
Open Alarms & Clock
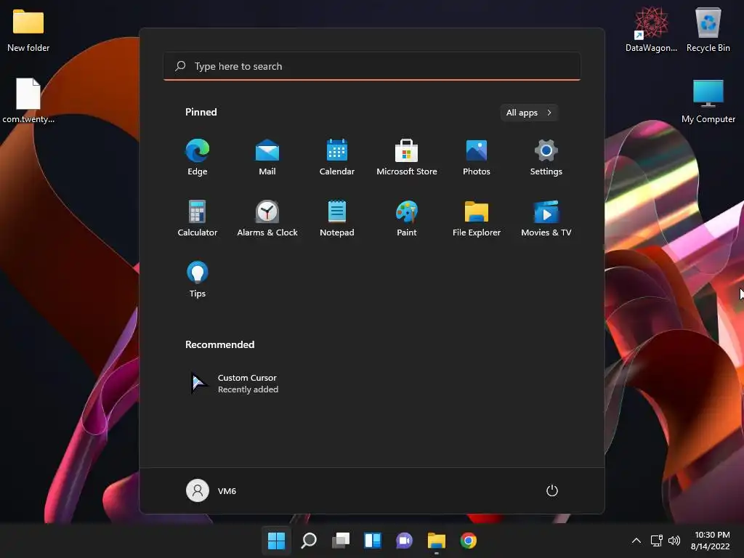click(x=267, y=218)
